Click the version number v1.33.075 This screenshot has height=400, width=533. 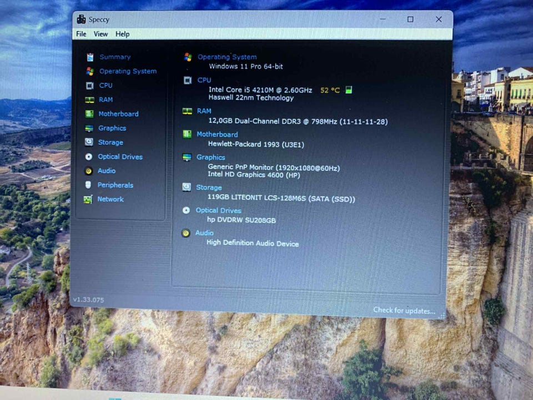click(x=88, y=299)
